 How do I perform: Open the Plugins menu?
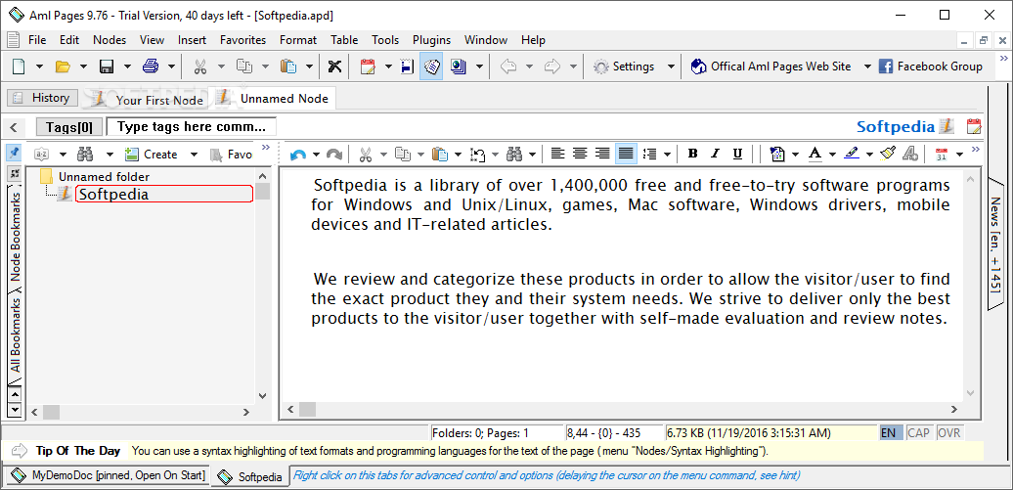[x=431, y=40]
